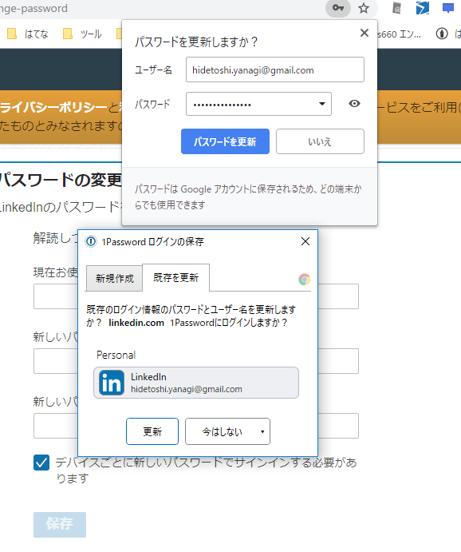Click the linkedin.com text in 1Password dialog

click(x=136, y=323)
